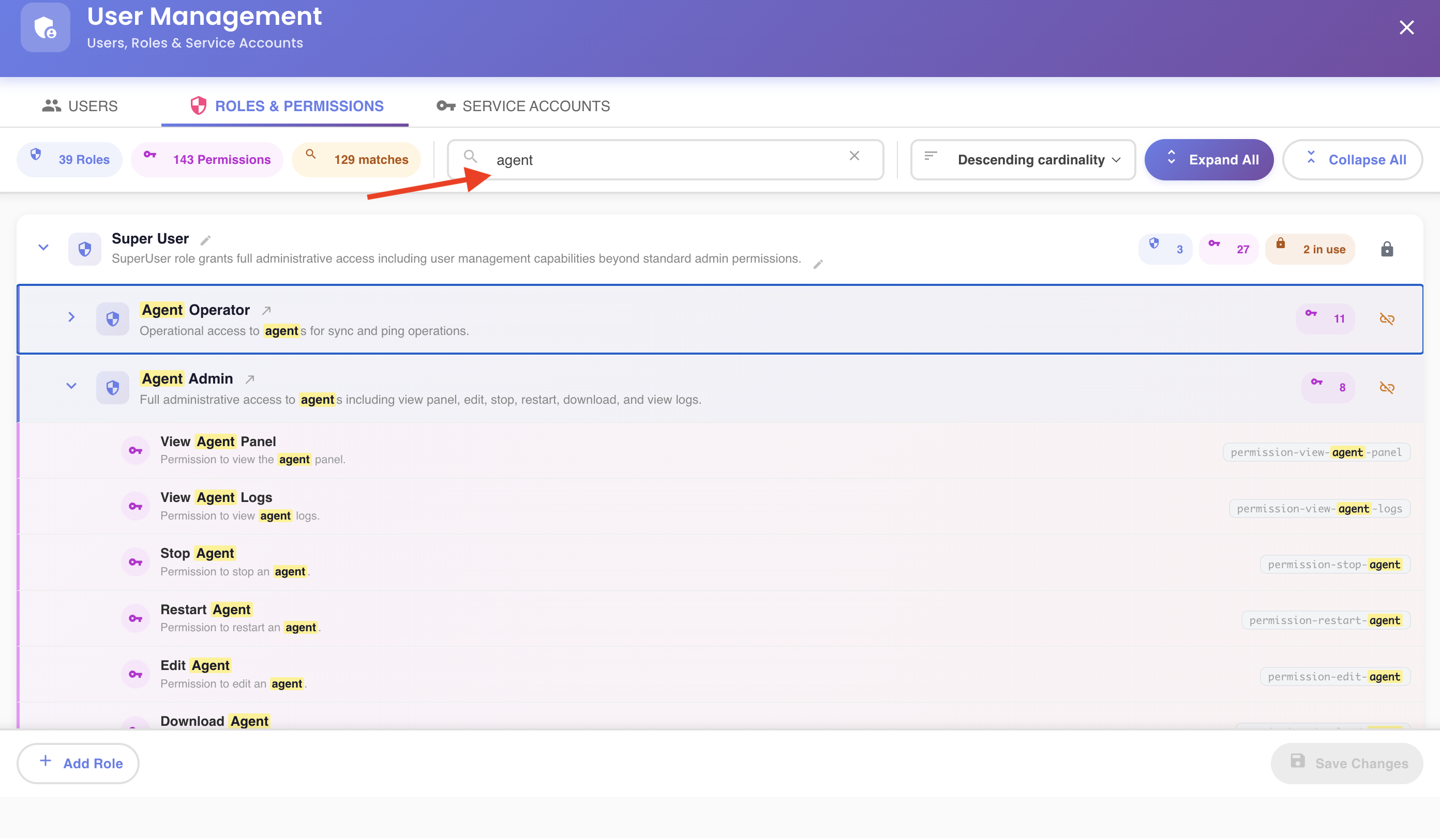Click key icon of Restart Agent
Viewport: 1440px width, 838px height.
(136, 618)
